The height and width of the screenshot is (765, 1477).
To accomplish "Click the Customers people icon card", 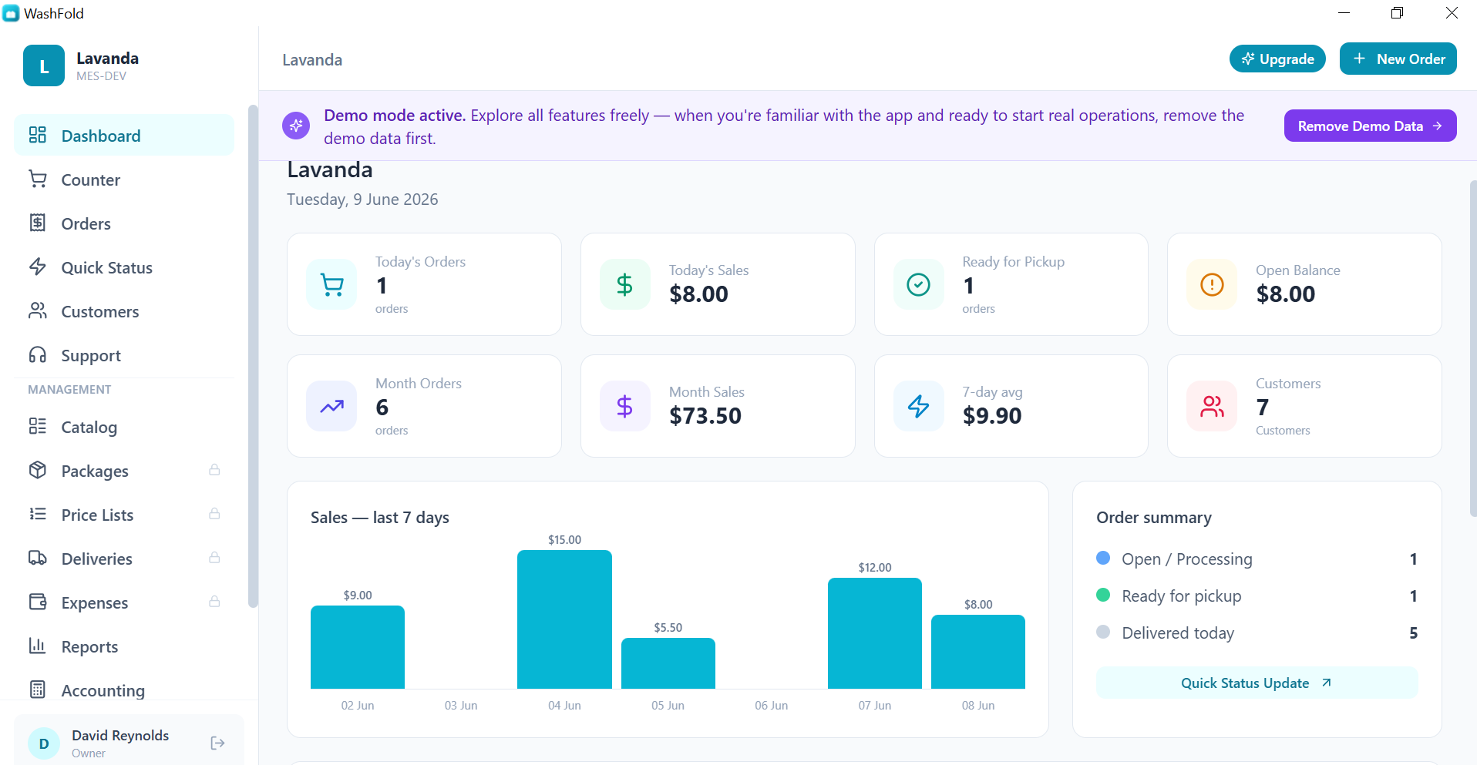I will pos(1212,406).
